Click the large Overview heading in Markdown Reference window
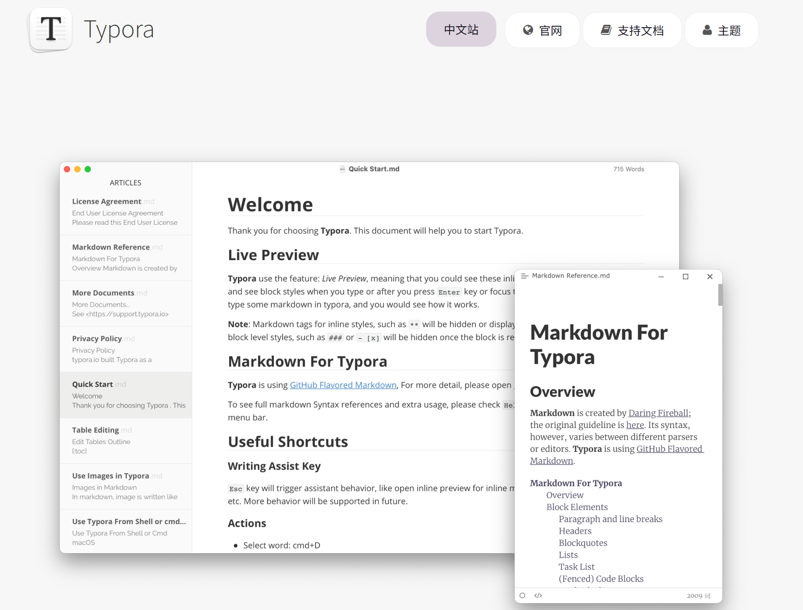 [x=563, y=392]
